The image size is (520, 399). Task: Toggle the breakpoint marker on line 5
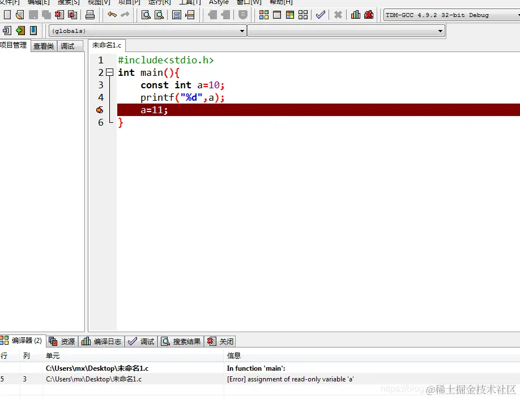point(100,110)
